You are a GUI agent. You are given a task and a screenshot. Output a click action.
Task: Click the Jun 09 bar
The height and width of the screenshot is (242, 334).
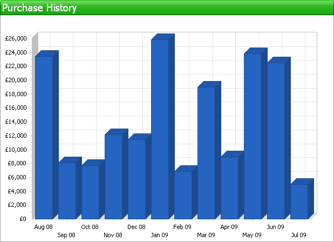pos(276,141)
